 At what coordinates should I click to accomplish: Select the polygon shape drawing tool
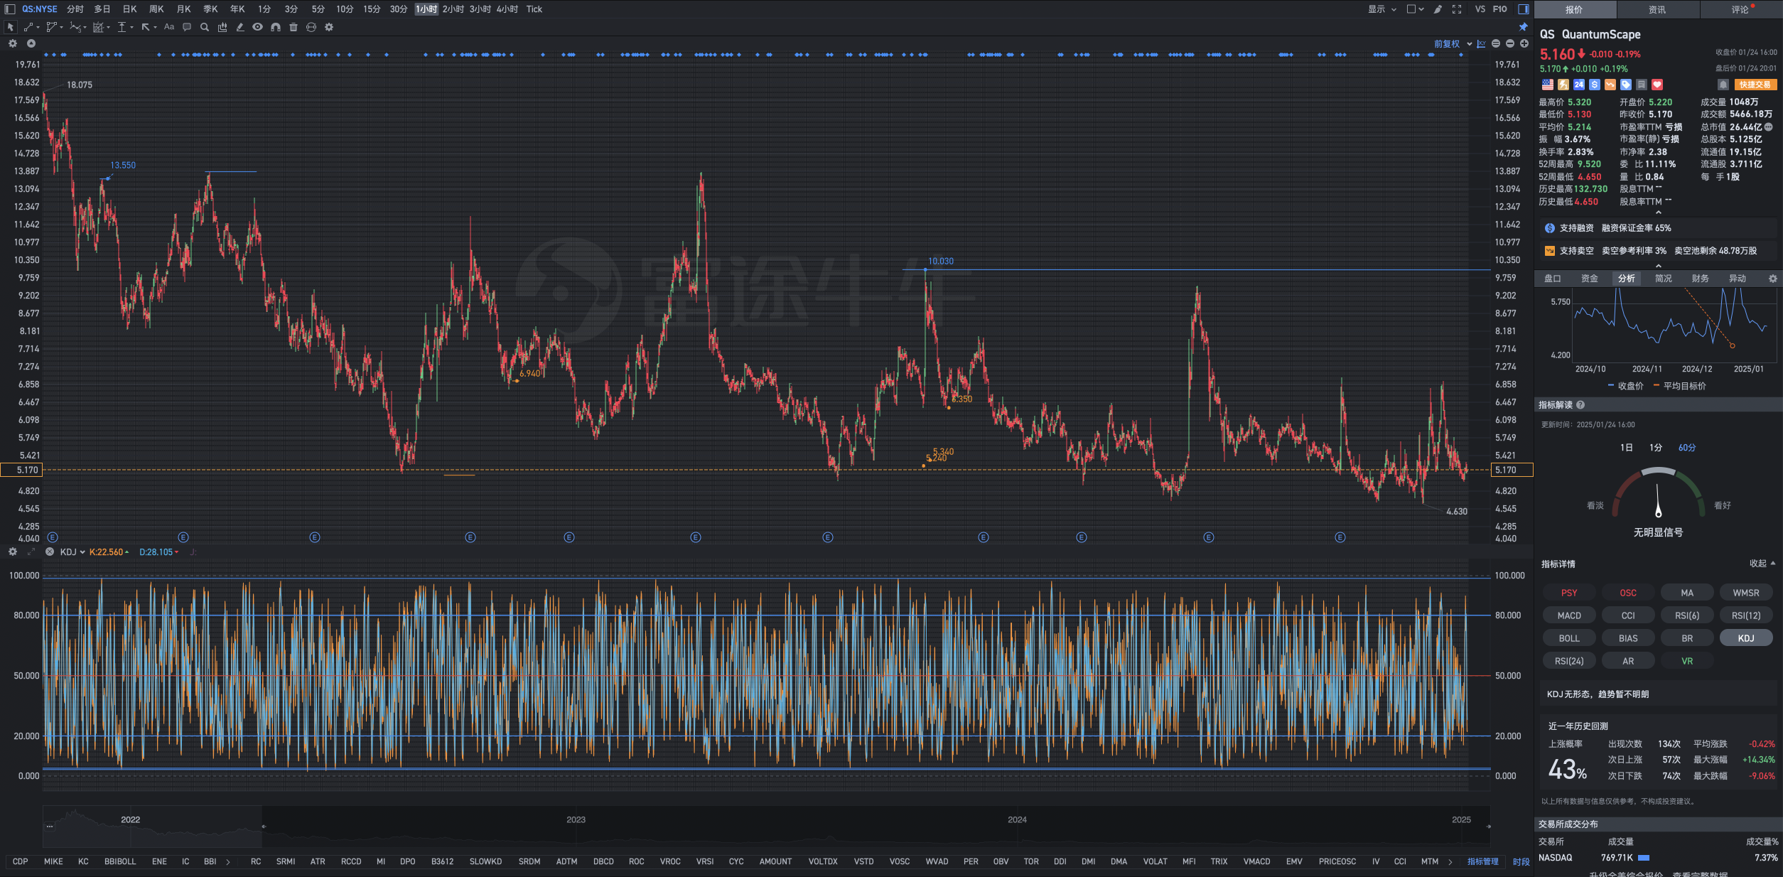pyautogui.click(x=51, y=27)
